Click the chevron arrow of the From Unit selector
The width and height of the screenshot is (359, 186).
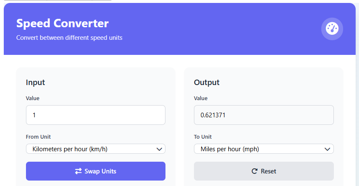(159, 149)
